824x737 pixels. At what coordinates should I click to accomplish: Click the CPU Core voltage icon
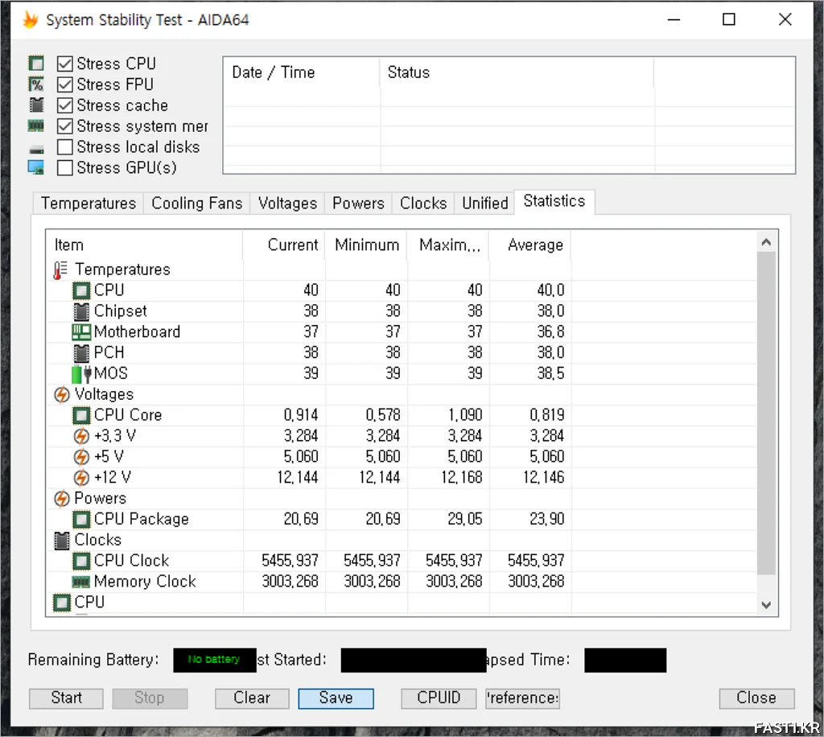81,415
